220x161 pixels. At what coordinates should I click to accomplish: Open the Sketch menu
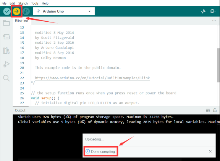click(23, 3)
